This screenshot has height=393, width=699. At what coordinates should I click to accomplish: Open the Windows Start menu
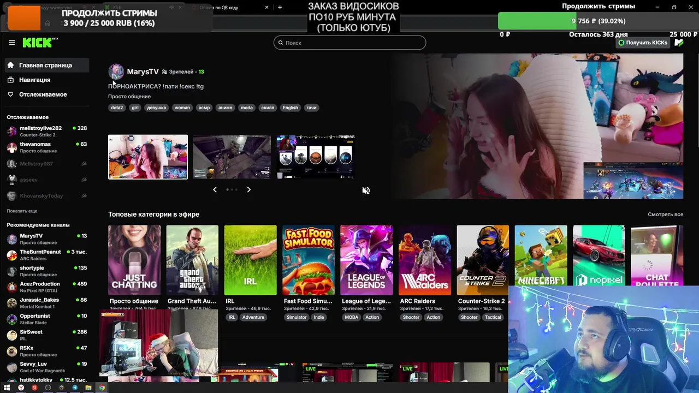point(8,388)
